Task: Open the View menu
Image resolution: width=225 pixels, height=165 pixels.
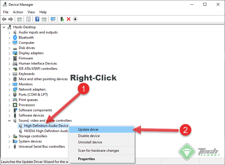Action: coord(31,12)
